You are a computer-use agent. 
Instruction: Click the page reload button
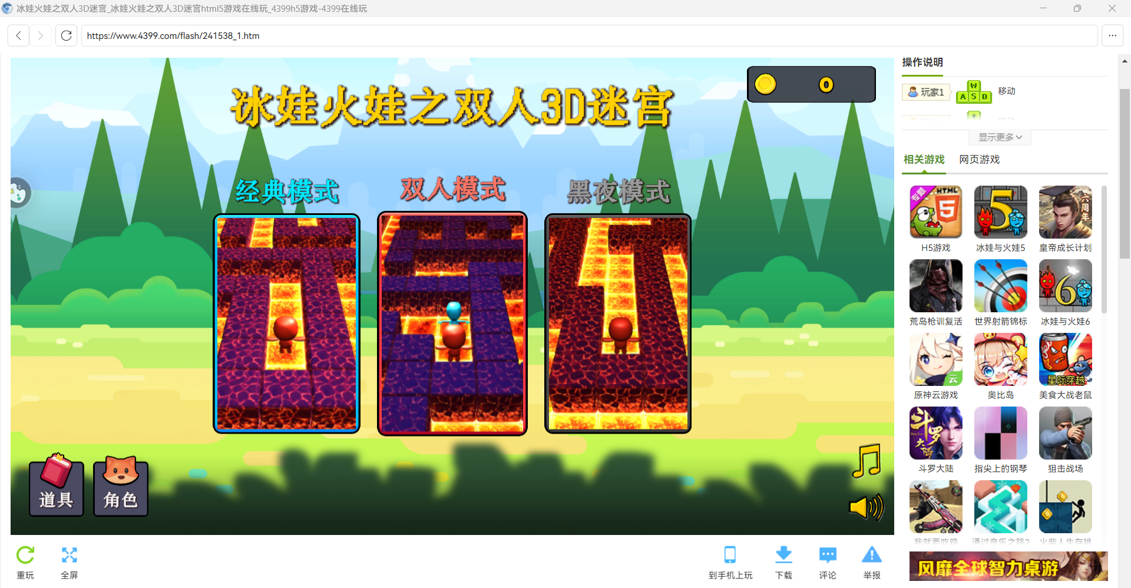pyautogui.click(x=66, y=35)
